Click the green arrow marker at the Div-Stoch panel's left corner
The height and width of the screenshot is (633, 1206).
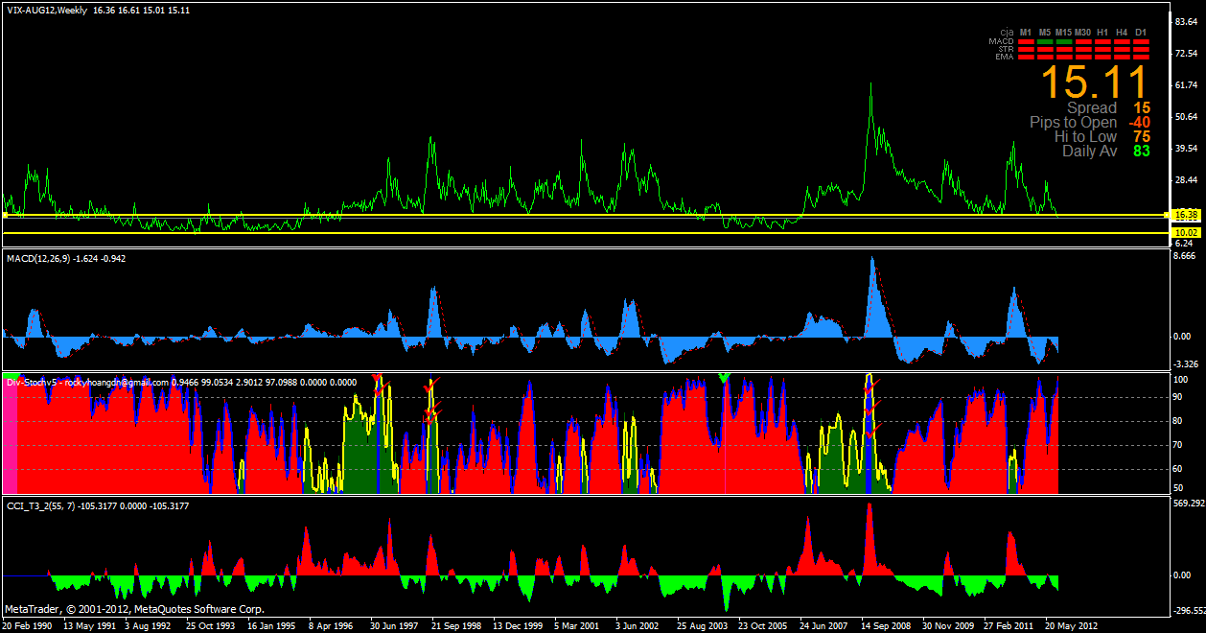coord(12,378)
